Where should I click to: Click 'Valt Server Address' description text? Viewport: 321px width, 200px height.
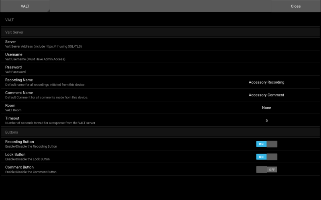point(43,46)
